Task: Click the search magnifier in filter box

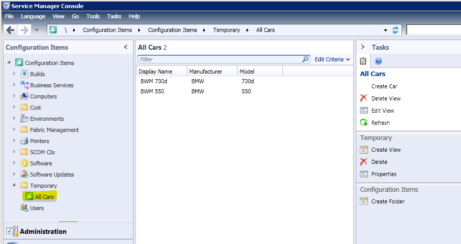Action: (x=305, y=59)
